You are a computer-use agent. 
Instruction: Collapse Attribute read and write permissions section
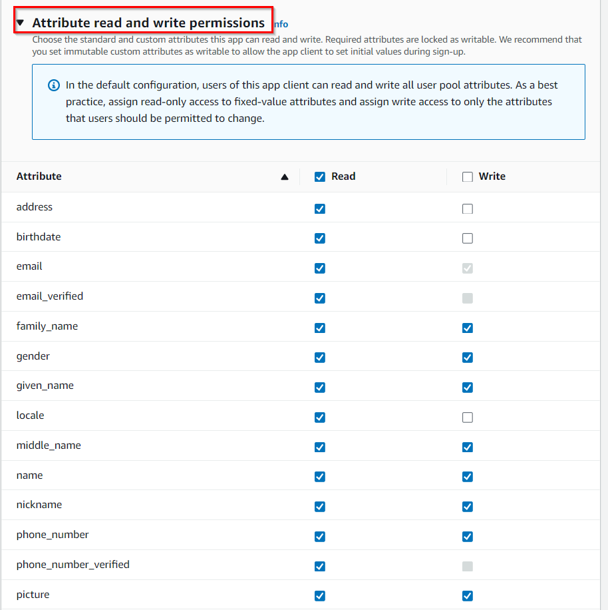click(x=21, y=23)
